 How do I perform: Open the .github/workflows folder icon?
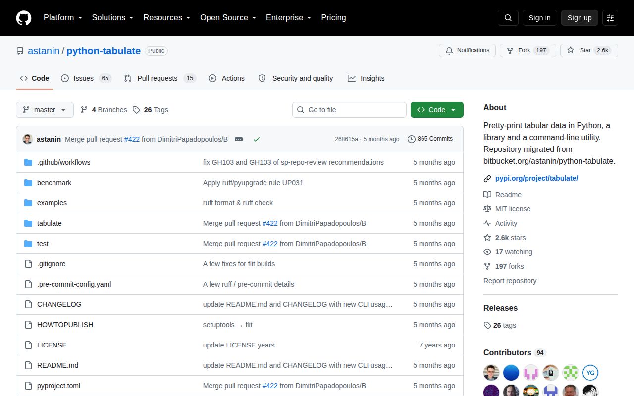click(28, 162)
